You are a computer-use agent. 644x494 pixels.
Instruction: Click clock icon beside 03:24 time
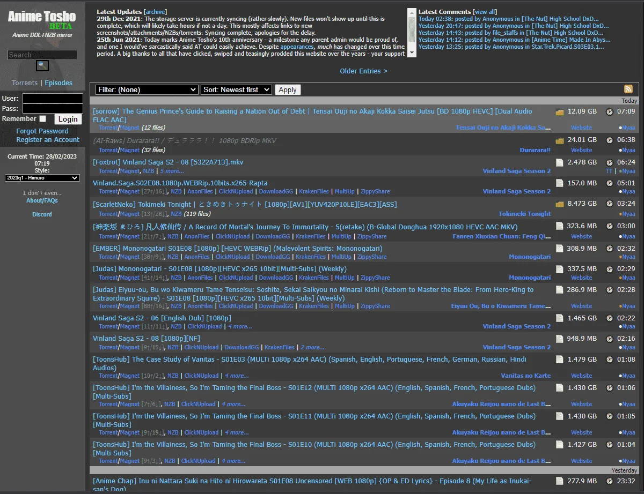pos(609,204)
